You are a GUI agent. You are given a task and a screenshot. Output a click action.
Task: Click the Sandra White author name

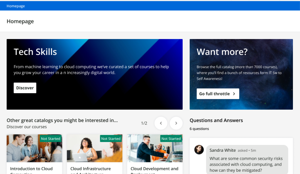pyautogui.click(x=222, y=150)
